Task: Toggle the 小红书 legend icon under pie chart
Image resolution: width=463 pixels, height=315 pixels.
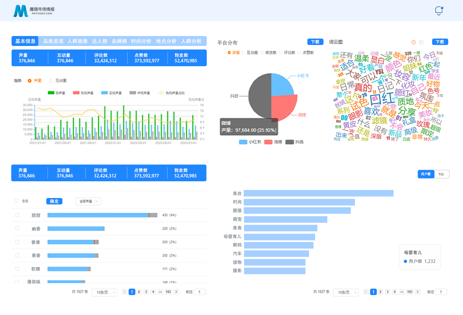Action: click(243, 142)
